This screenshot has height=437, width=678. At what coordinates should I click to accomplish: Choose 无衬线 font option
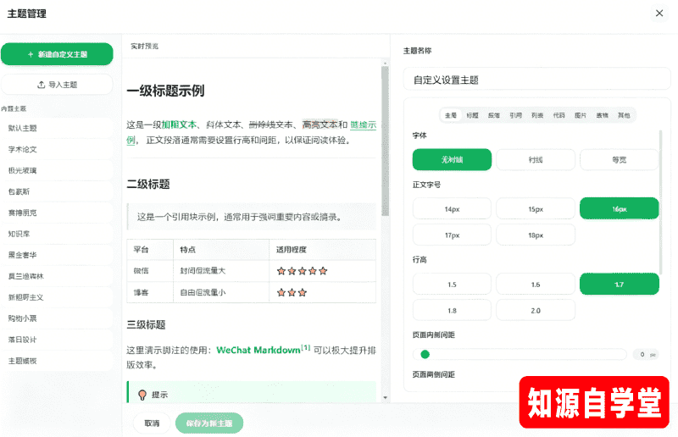(452, 160)
